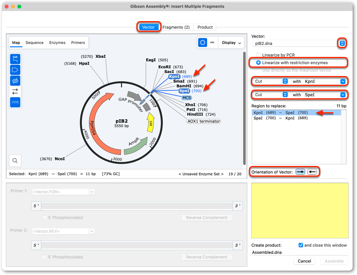Click the XbaI enzyme site label
Image resolution: width=357 pixels, height=275 pixels.
(101, 57)
